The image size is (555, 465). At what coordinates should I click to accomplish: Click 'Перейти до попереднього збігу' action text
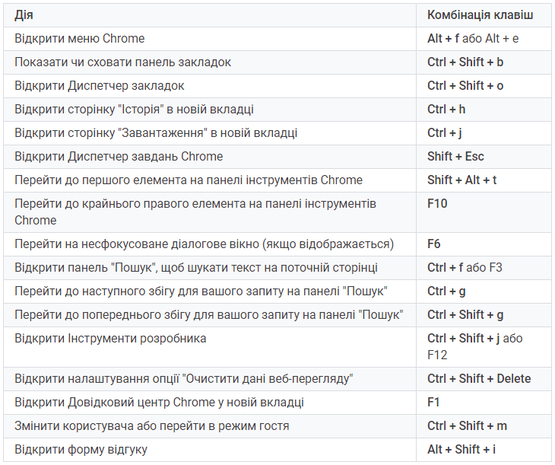[x=209, y=315]
